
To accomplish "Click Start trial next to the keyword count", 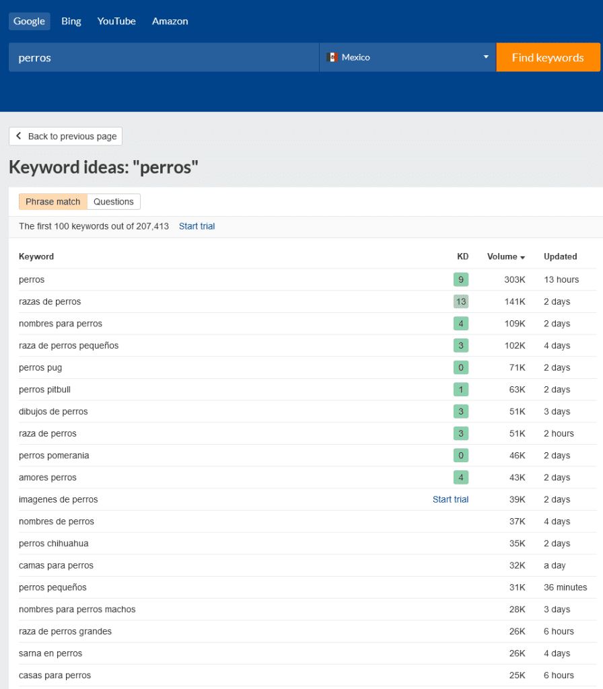I will (x=197, y=226).
